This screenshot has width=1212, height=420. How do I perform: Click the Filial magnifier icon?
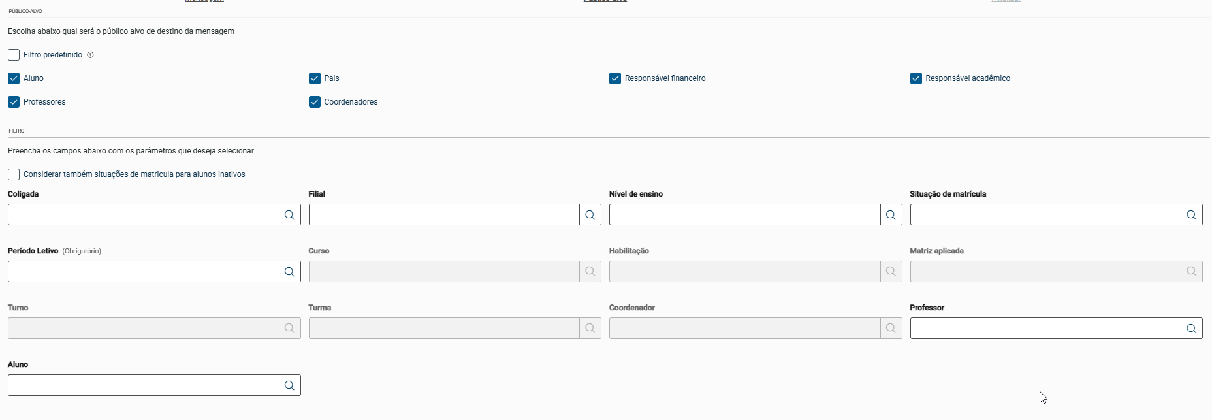pos(590,215)
